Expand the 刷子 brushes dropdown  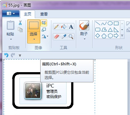84,39
